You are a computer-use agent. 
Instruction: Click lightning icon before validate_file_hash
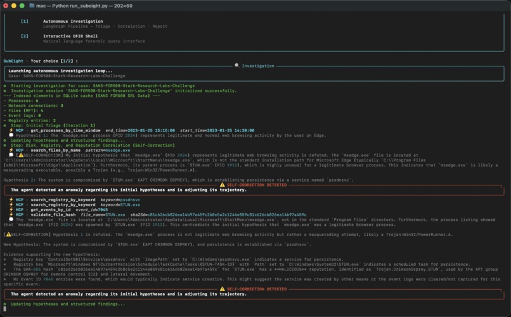coord(11,214)
